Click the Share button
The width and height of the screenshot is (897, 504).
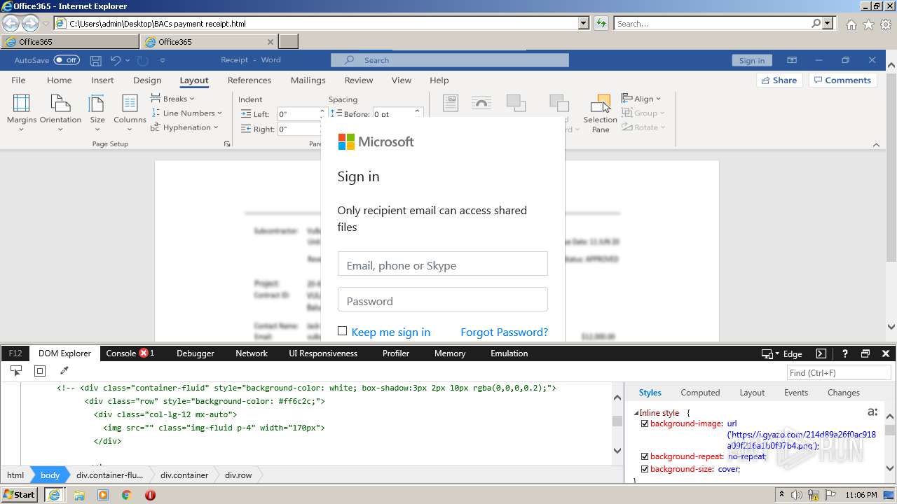779,80
